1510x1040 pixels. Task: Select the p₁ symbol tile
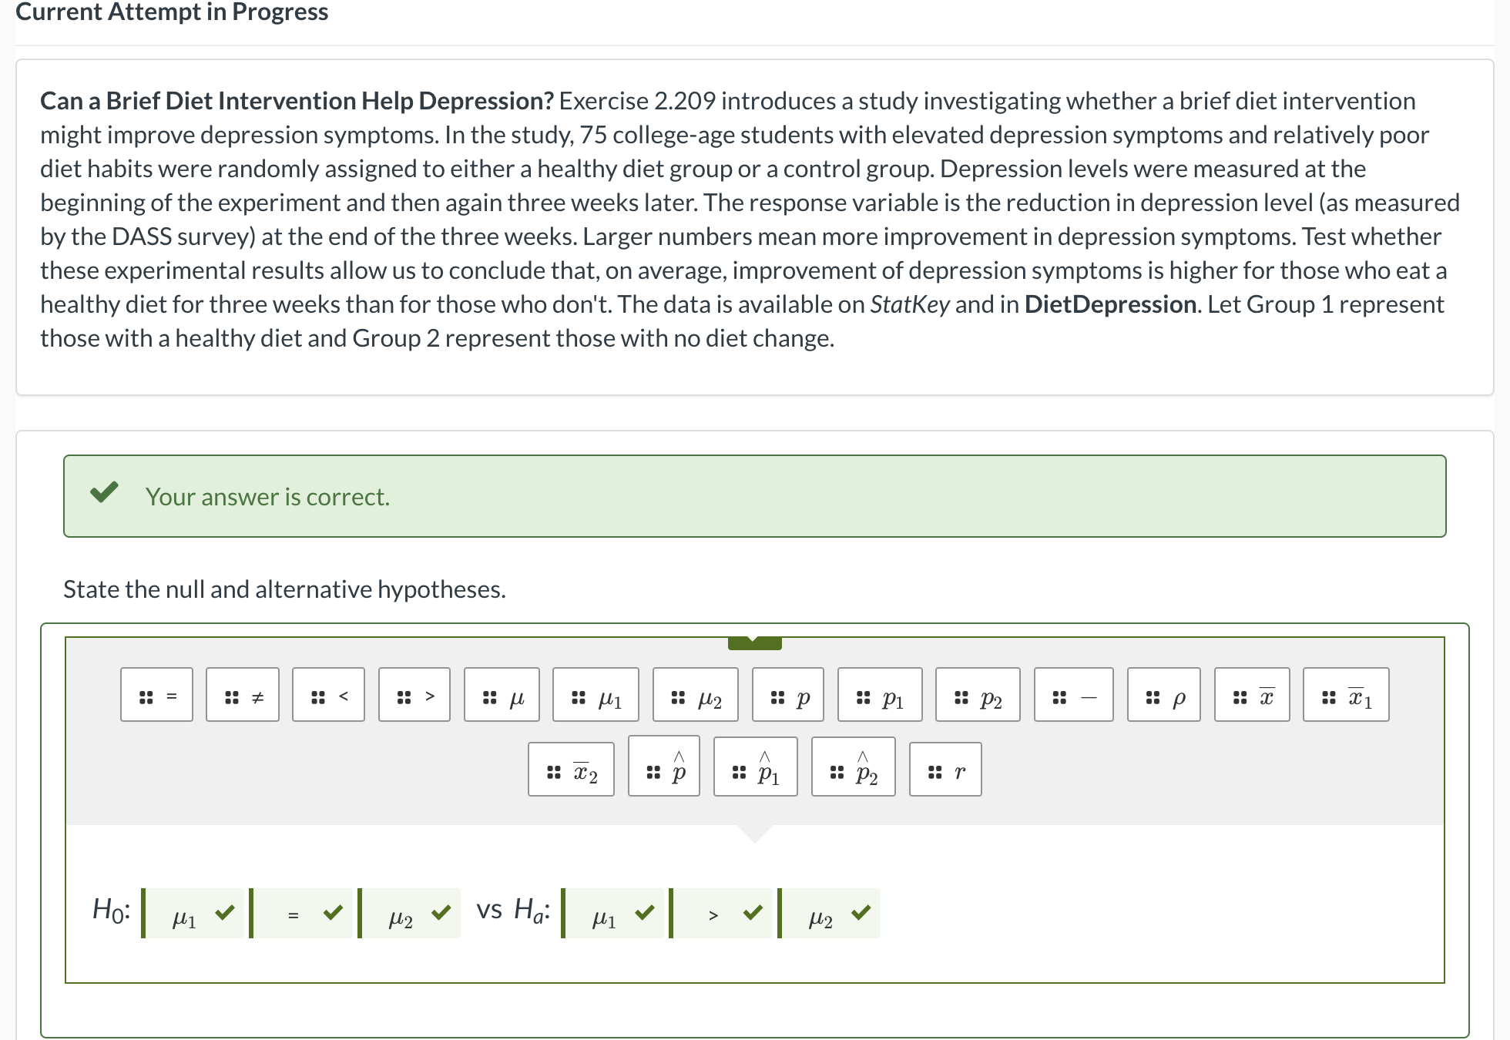tap(879, 695)
